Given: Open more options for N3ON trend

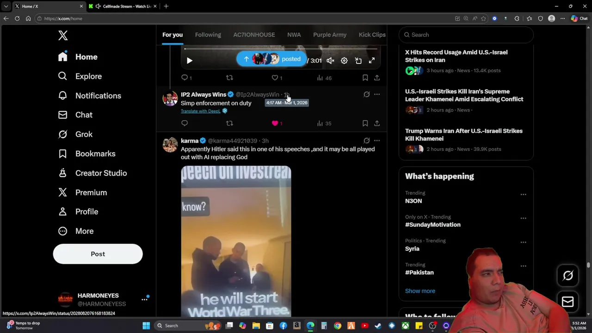Looking at the screenshot, I should [x=523, y=194].
